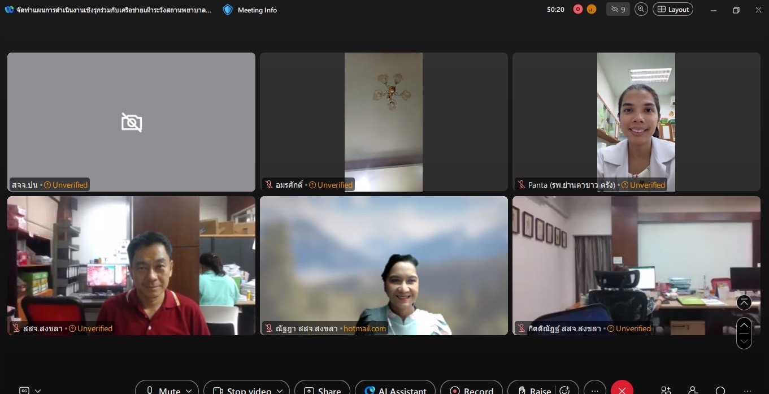Open the reactions emoji picker
The height and width of the screenshot is (394, 769).
click(564, 390)
